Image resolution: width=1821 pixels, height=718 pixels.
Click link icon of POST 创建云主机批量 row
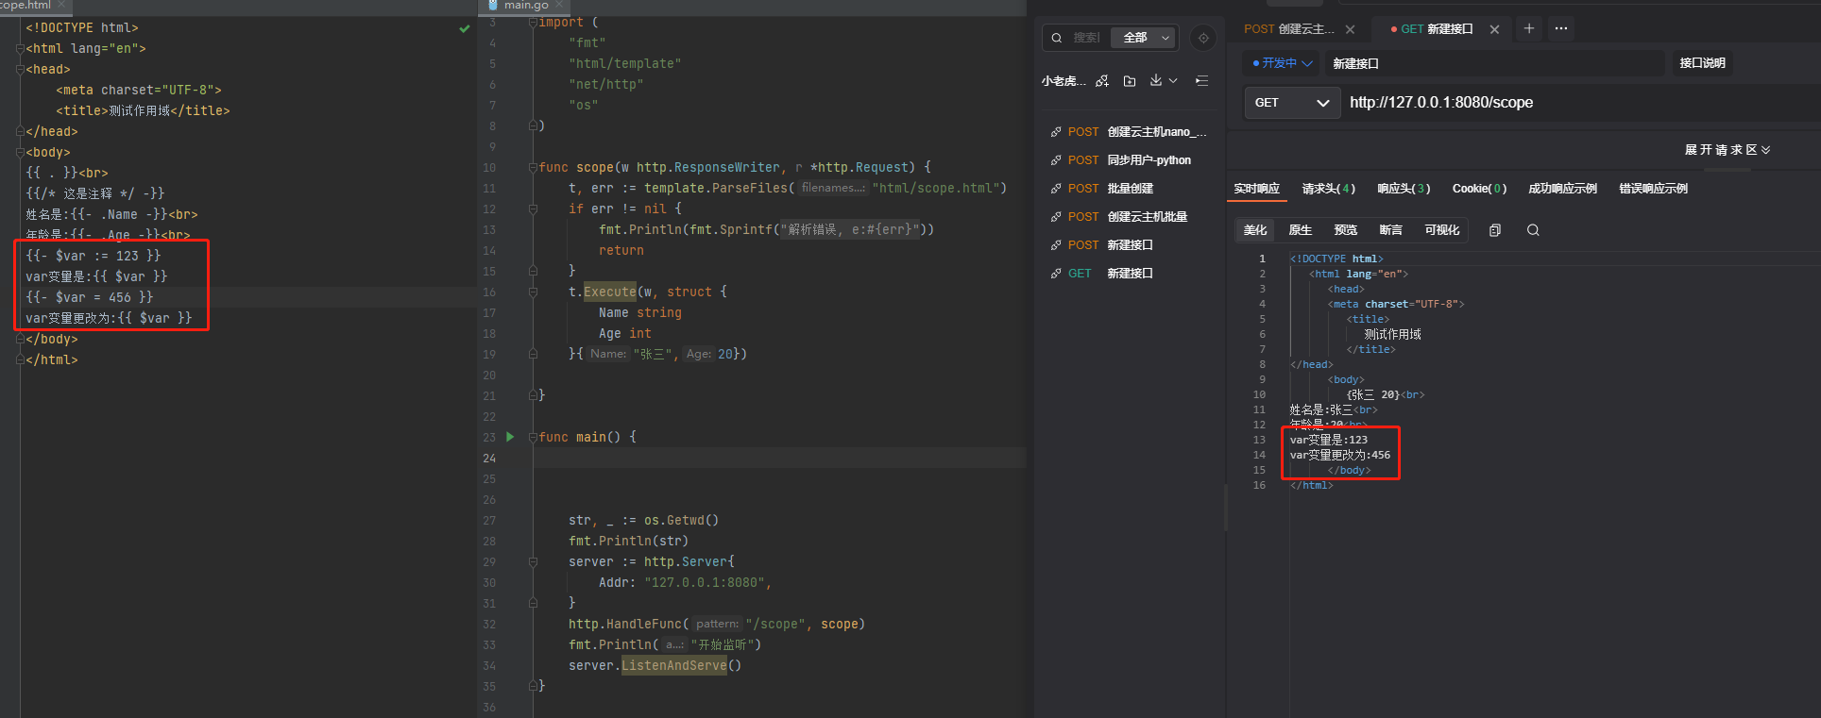pos(1056,217)
